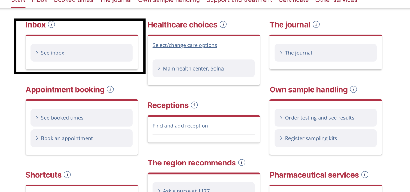The width and height of the screenshot is (410, 192).
Task: Open info icon next to Pharmaceutical services
Action: click(x=365, y=175)
